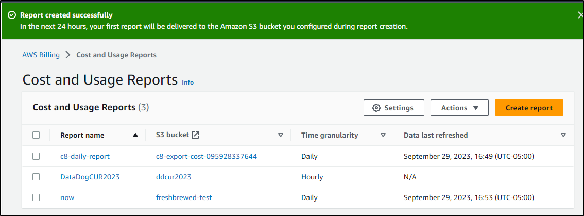Expand the Actions dropdown menu

[459, 108]
